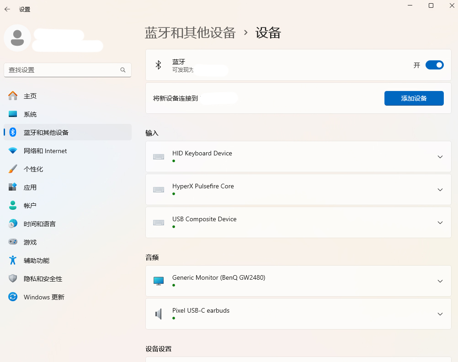This screenshot has width=458, height=362.
Task: Turn off the 蓝牙 Bluetooth toggle
Action: 434,65
